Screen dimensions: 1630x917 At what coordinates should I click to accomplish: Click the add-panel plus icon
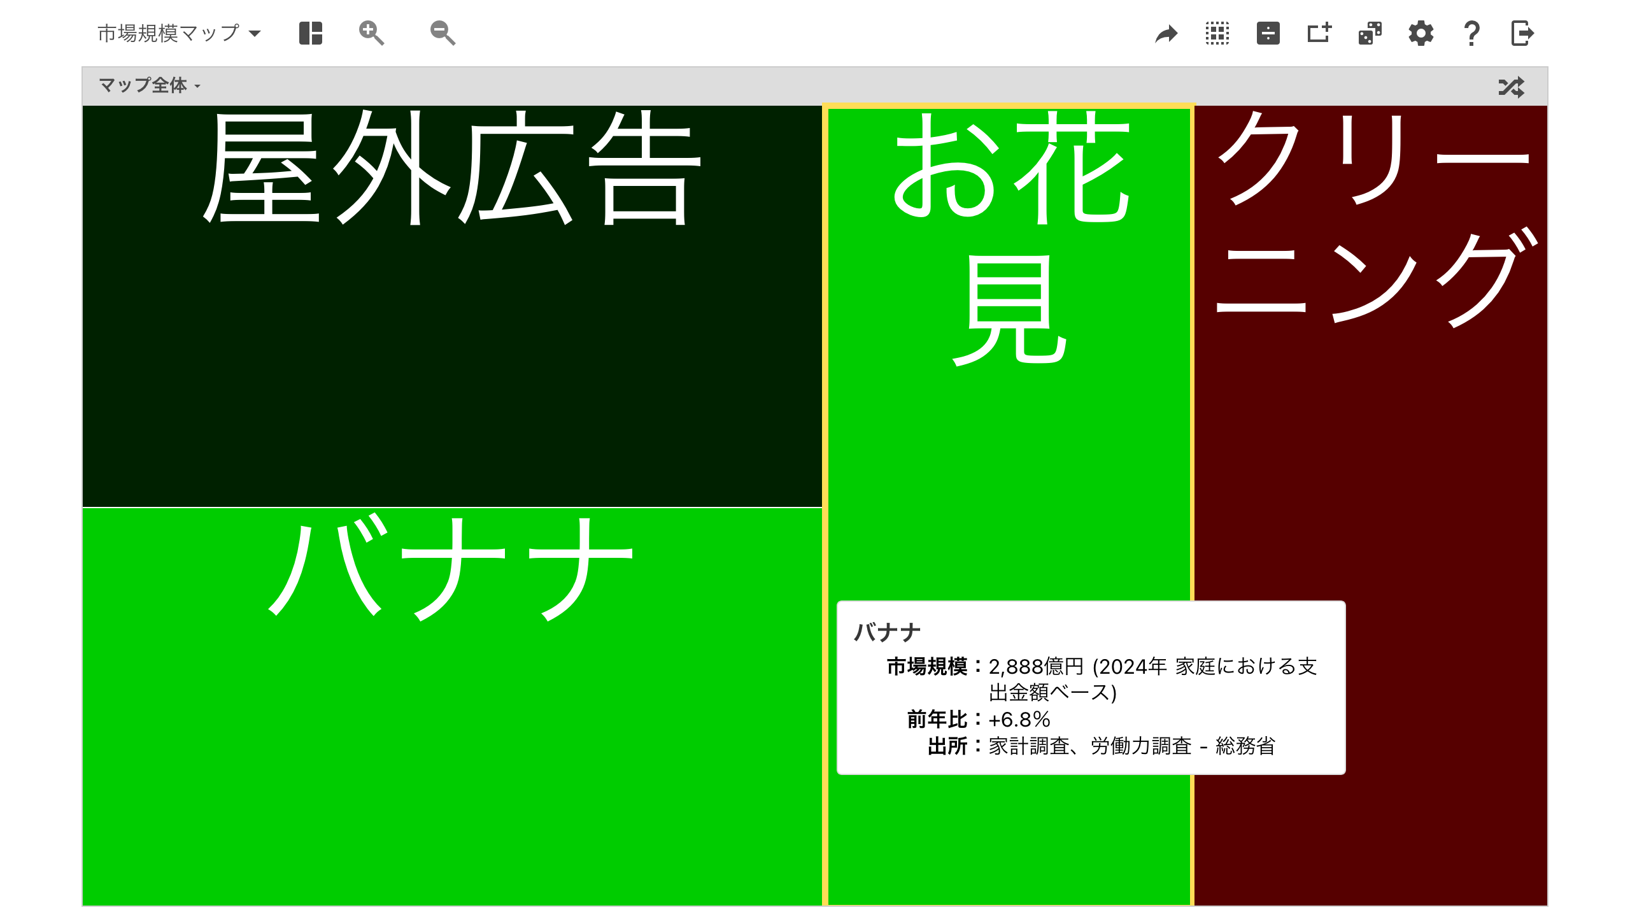click(1319, 33)
